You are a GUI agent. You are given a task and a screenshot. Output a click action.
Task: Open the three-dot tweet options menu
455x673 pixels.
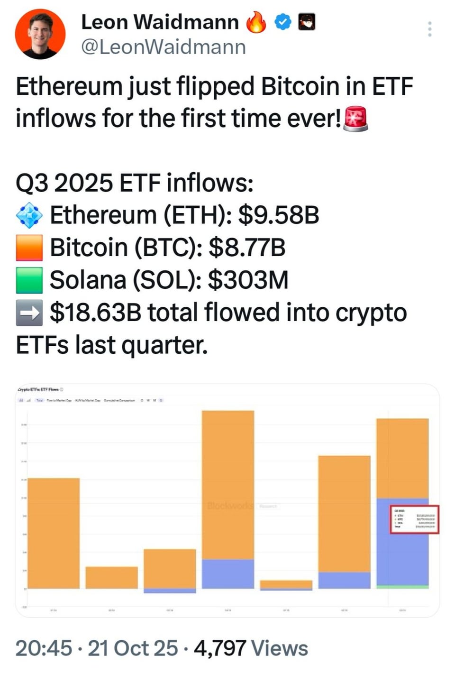click(x=429, y=29)
